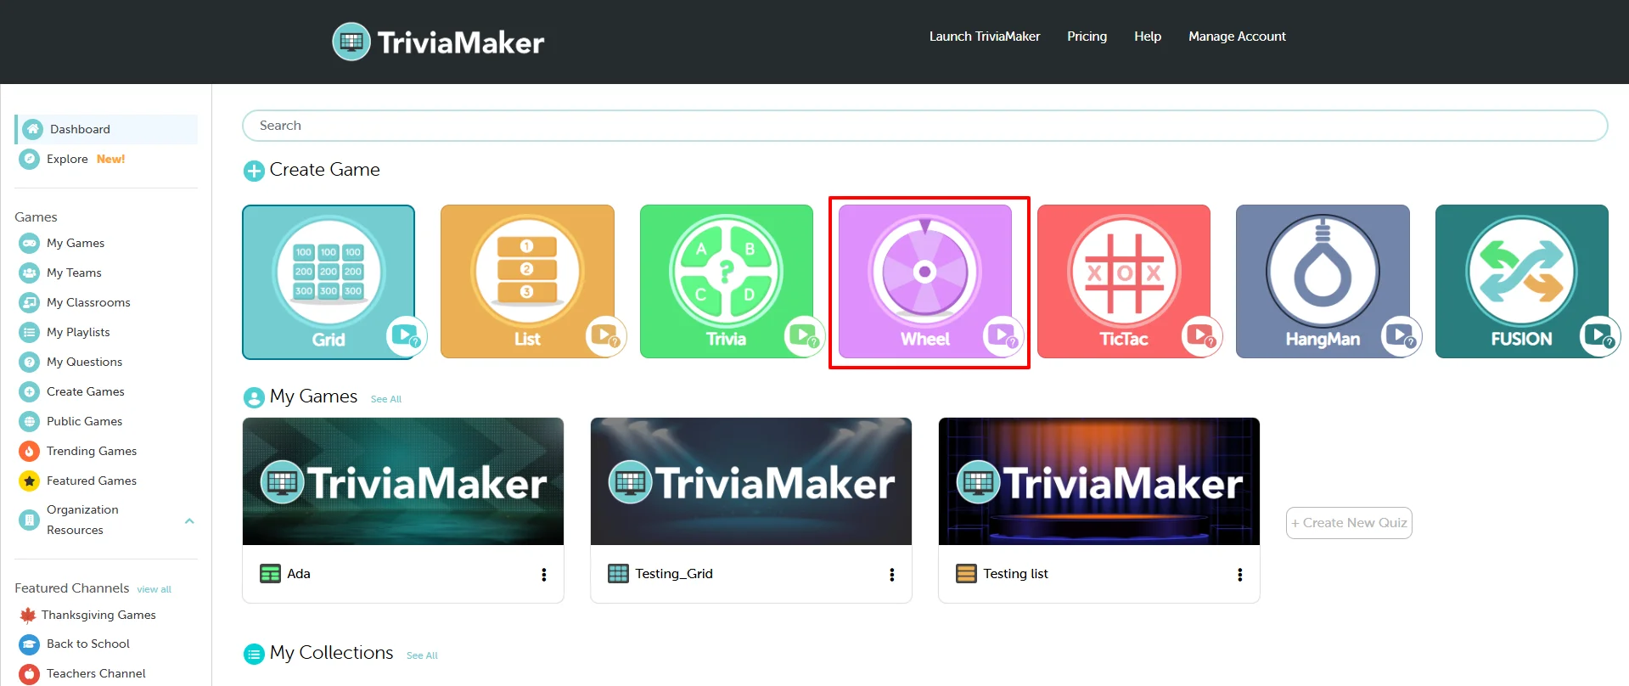
Task: Click the Testing list type icon
Action: tap(966, 574)
